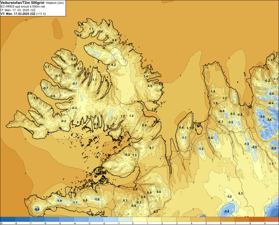The height and width of the screenshot is (225, 279).
Task: Click the '-2.0' temperature value
Action: pyautogui.click(x=271, y=94)
